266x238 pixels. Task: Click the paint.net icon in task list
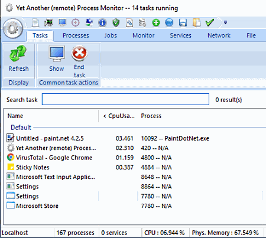tap(11, 138)
